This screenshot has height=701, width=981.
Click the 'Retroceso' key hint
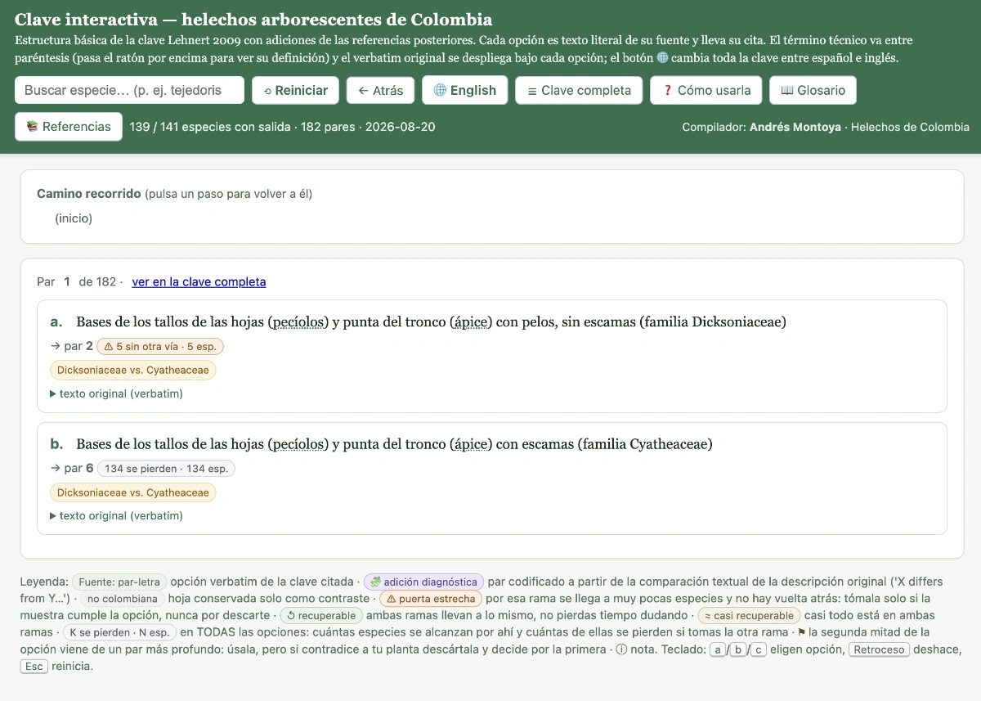[x=879, y=649]
